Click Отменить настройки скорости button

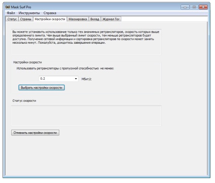pyautogui.click(x=35, y=133)
